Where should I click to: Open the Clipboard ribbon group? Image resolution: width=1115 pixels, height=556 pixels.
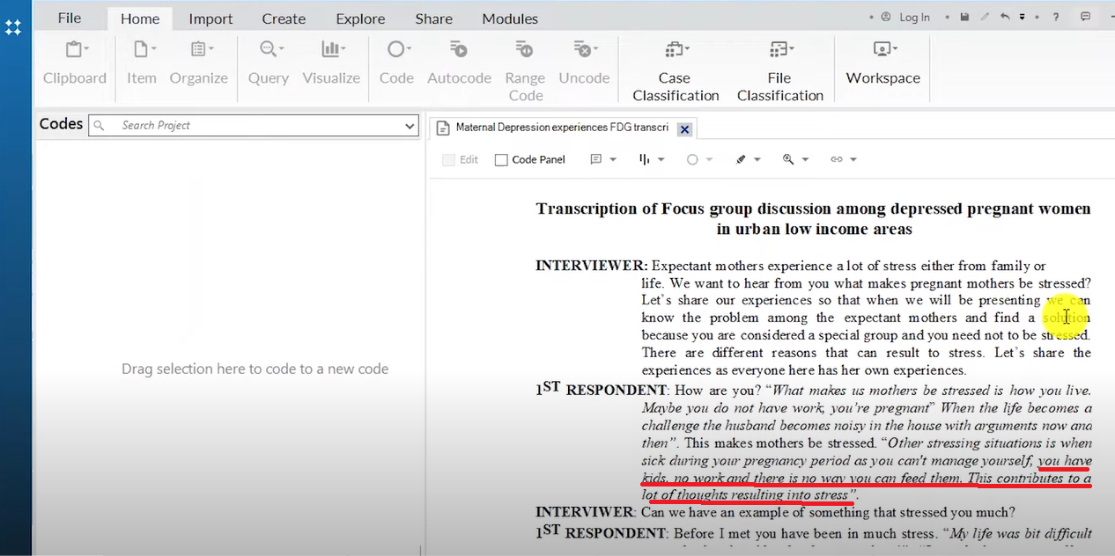[x=75, y=62]
